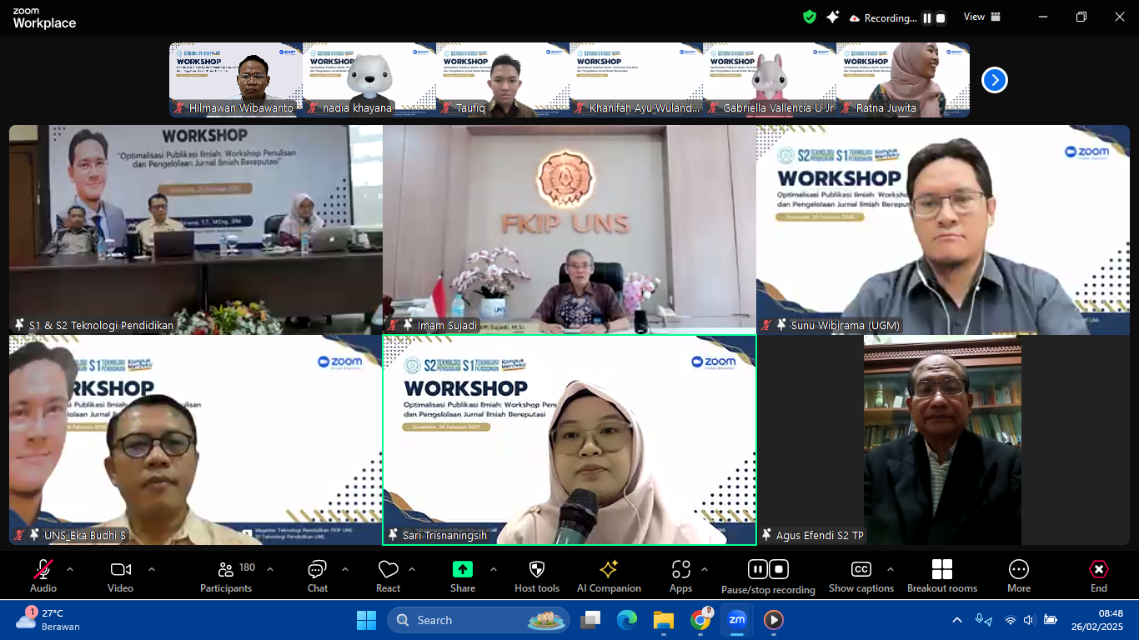Open the Participants list
Image resolution: width=1139 pixels, height=640 pixels.
point(225,575)
